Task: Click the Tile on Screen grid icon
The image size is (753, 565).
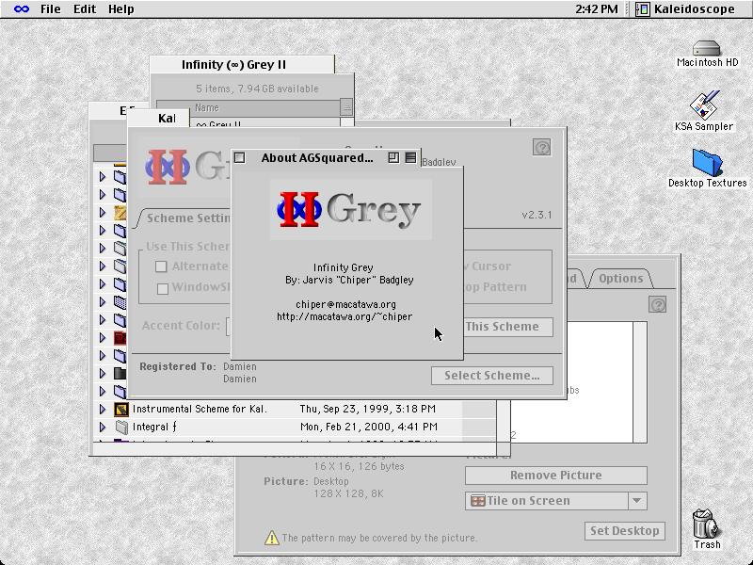Action: (478, 501)
